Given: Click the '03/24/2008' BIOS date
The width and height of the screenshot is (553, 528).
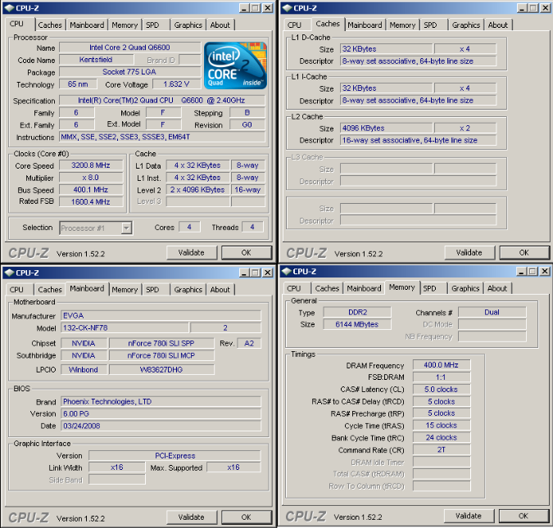Looking at the screenshot, I should click(161, 426).
